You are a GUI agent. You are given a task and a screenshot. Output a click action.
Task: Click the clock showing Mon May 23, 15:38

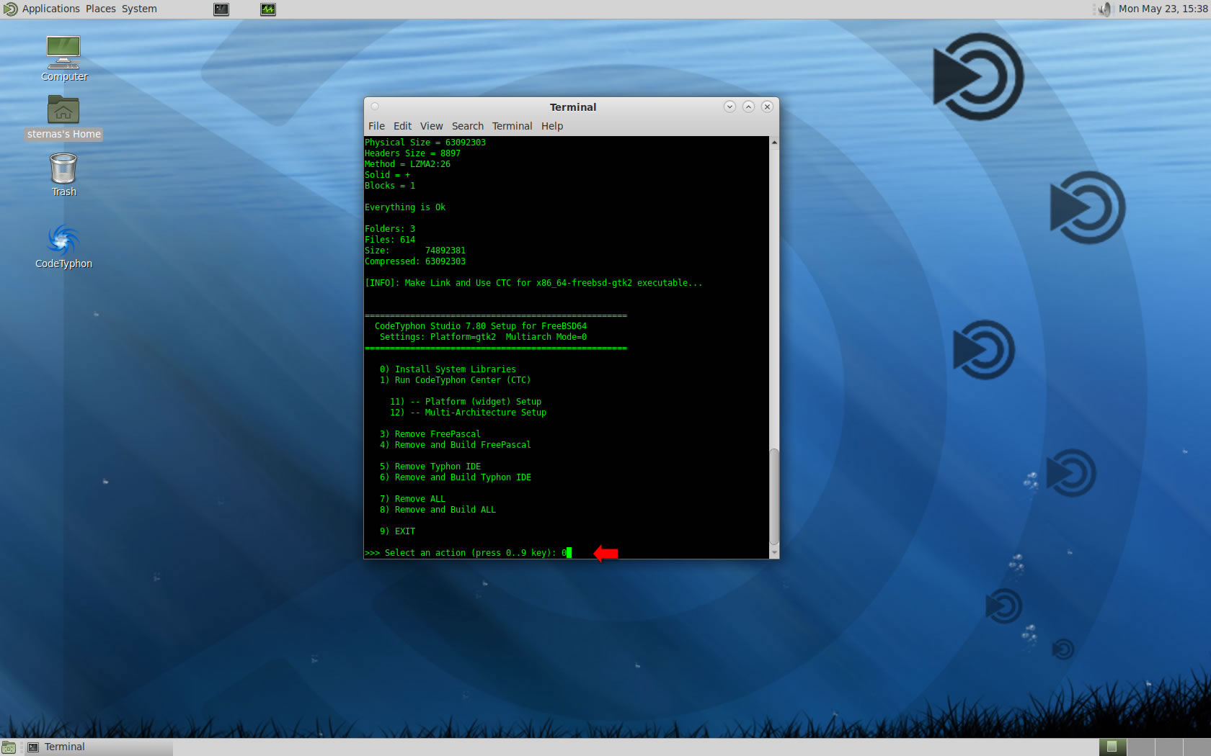click(1163, 9)
